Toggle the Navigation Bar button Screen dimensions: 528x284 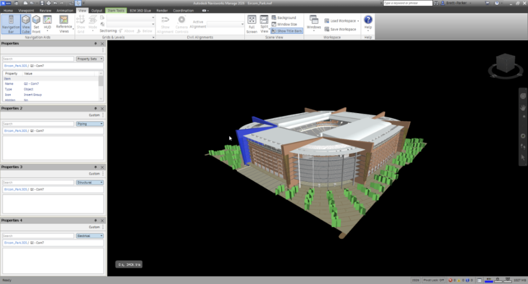[x=11, y=24]
